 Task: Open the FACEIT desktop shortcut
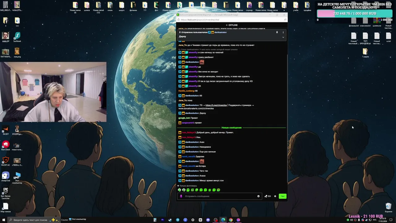tap(6, 130)
